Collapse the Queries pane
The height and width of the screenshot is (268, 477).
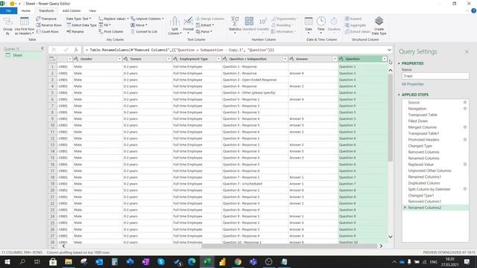pyautogui.click(x=42, y=48)
